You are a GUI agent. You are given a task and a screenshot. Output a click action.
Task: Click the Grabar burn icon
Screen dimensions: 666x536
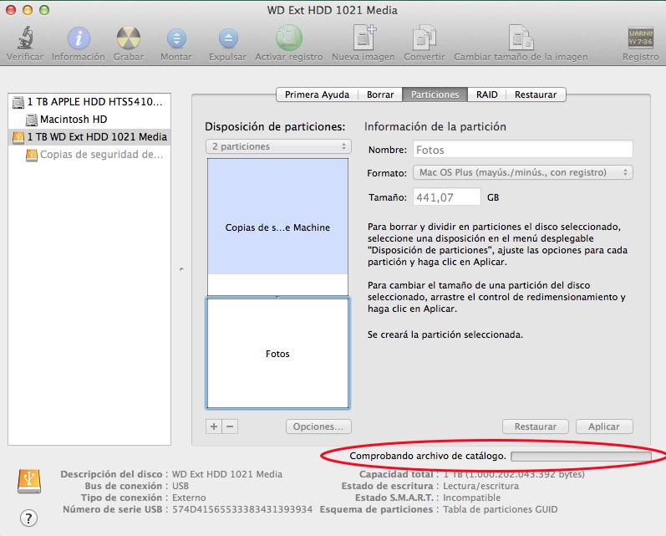[x=128, y=38]
